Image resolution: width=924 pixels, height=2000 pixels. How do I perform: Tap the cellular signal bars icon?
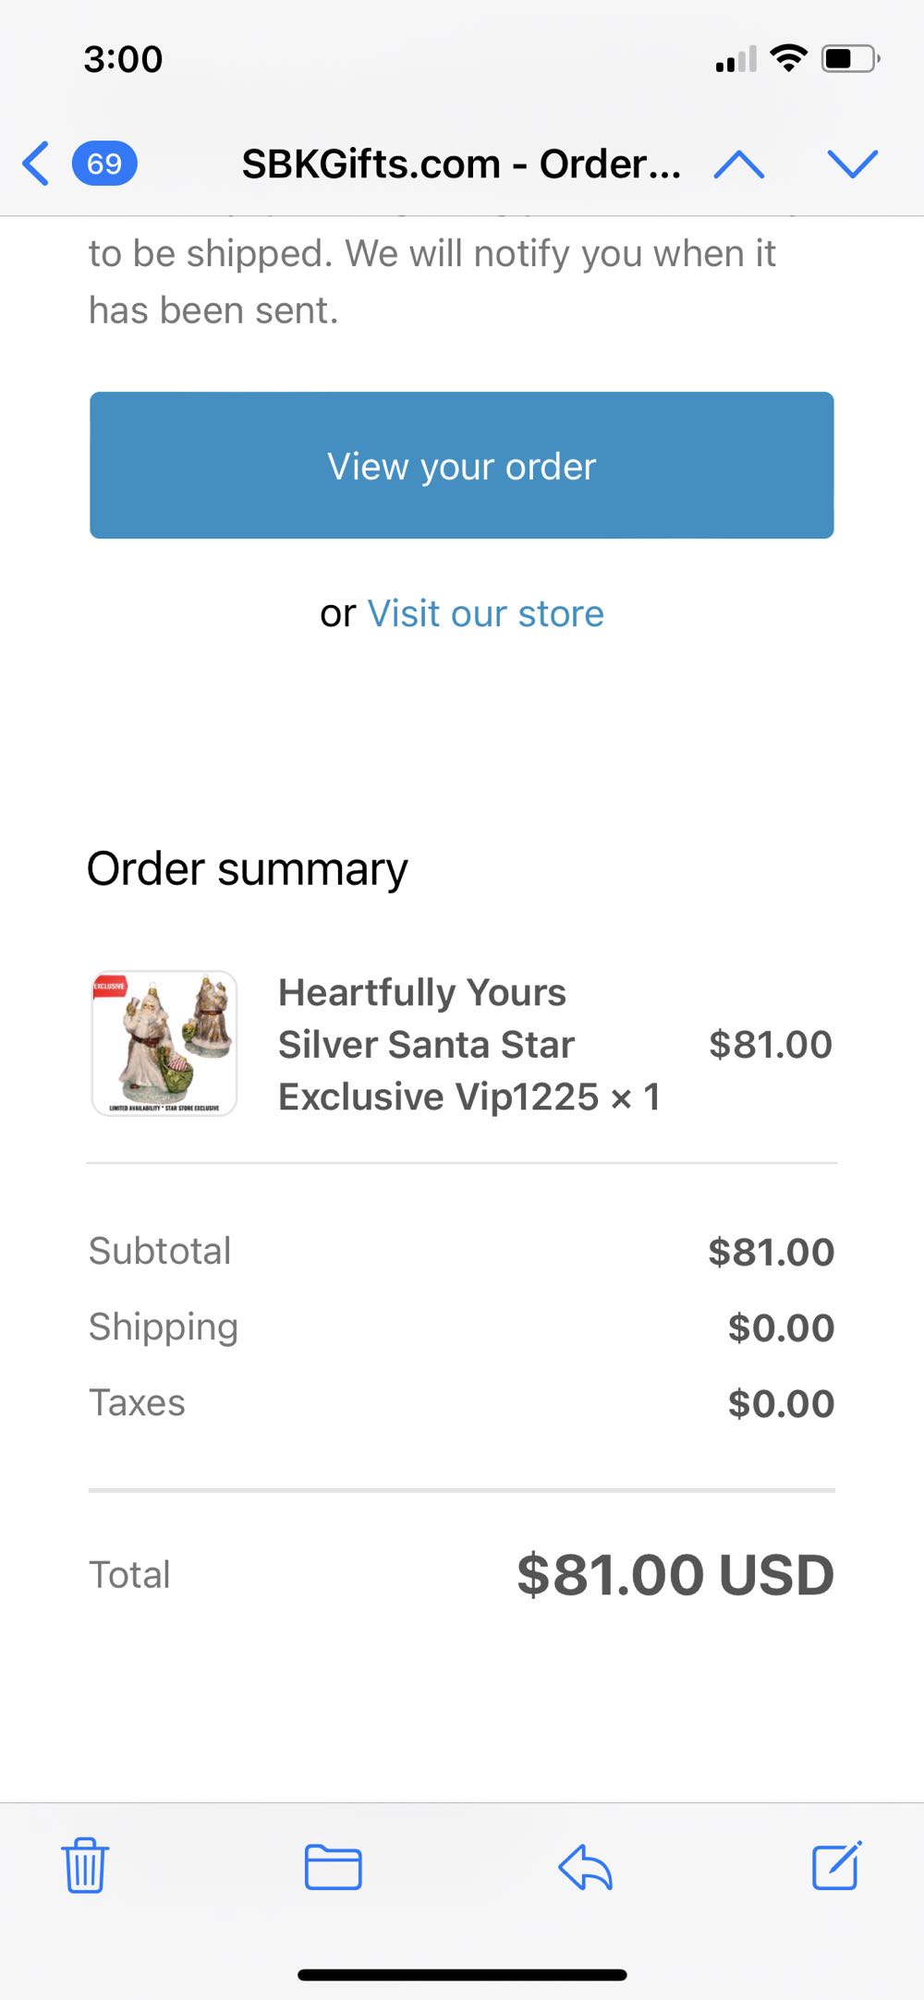click(736, 59)
